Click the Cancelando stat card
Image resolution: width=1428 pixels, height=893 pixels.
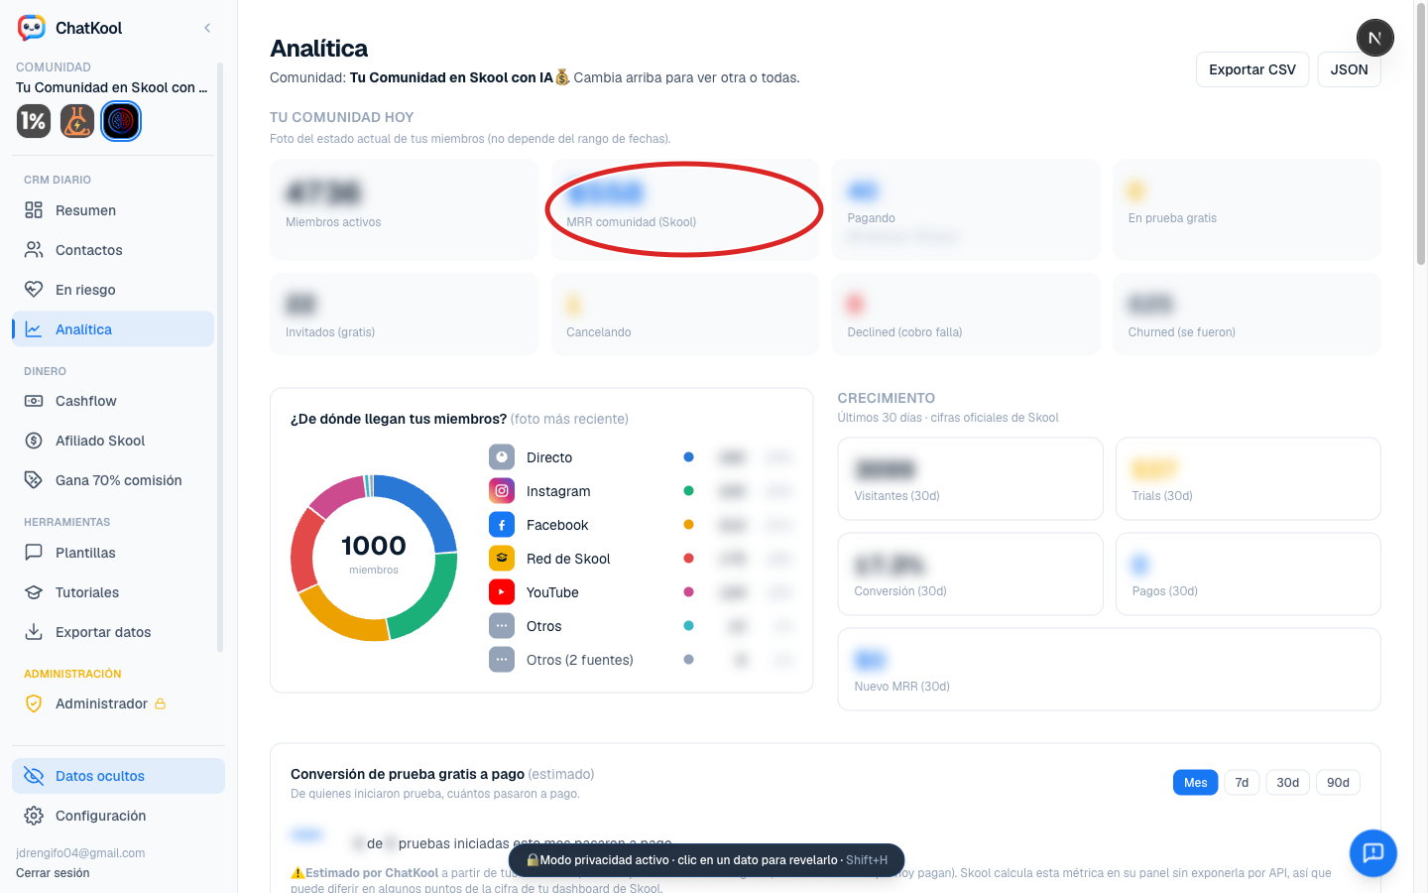click(x=685, y=314)
